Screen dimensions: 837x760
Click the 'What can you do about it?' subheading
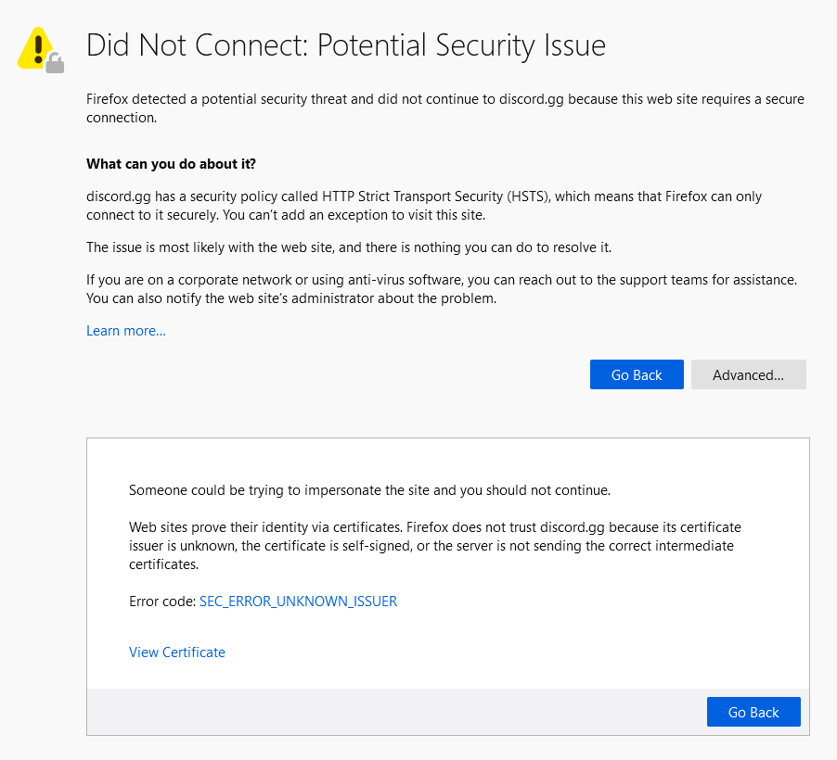(x=172, y=164)
